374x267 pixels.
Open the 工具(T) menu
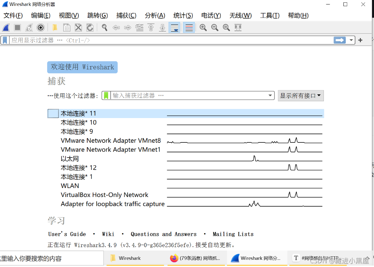[270, 15]
